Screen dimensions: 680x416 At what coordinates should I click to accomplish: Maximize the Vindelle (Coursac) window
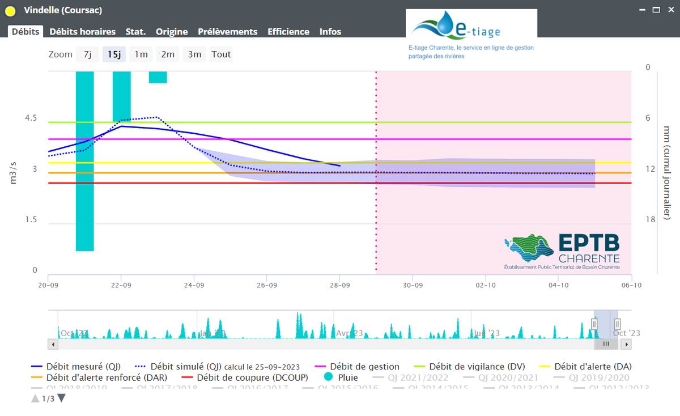pos(656,10)
